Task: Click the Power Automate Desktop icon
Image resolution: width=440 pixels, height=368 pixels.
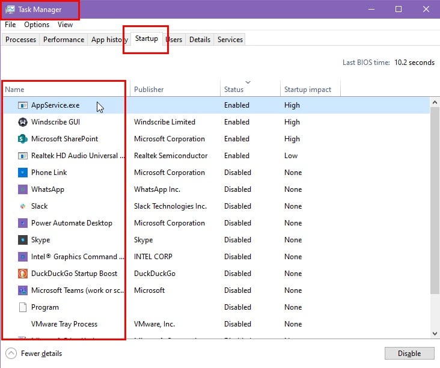Action: point(22,223)
